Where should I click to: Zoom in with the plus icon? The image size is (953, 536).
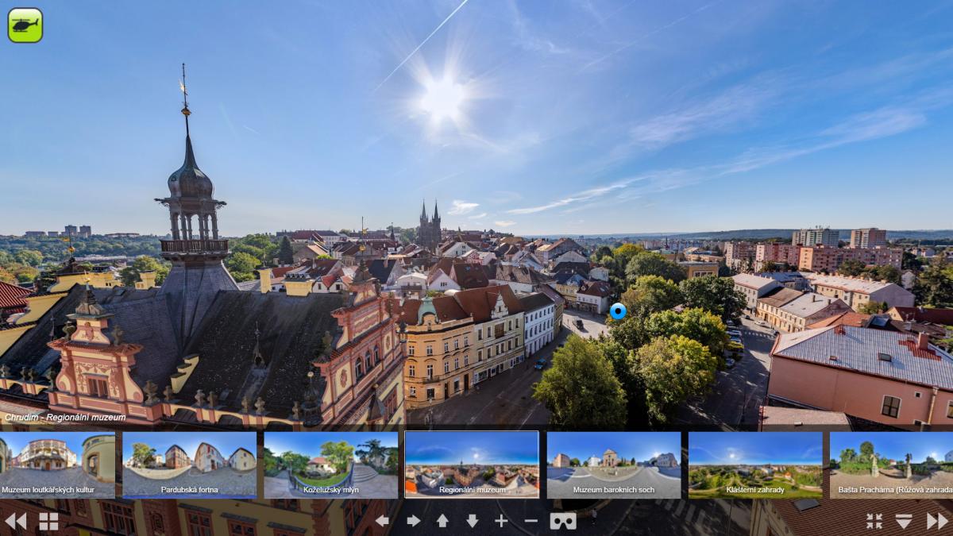coord(501,521)
